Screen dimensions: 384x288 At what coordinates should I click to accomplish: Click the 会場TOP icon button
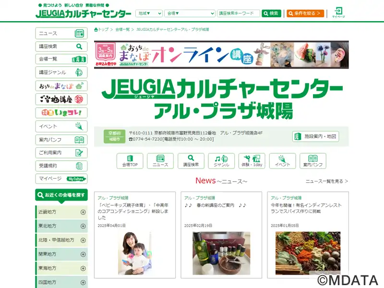point(130,161)
